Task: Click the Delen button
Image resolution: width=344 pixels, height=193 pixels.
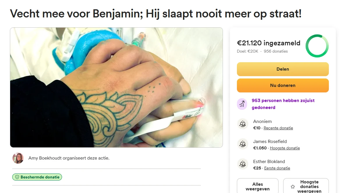Action: point(283,69)
